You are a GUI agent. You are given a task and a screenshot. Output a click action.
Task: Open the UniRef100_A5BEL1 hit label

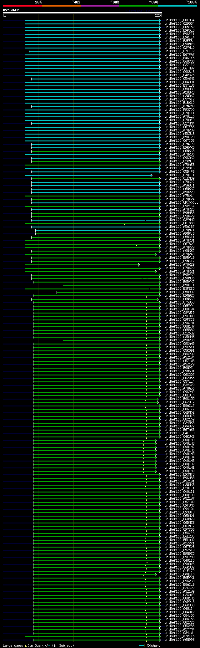(179, 285)
